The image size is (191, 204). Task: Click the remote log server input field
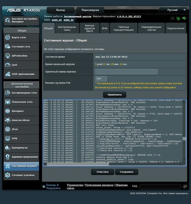click(x=127, y=72)
